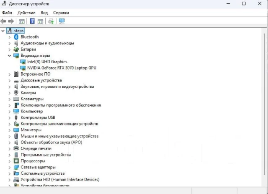The image size is (268, 194).
Task: Click the Scan hardware changes monitor icon
Action: (x=62, y=21)
